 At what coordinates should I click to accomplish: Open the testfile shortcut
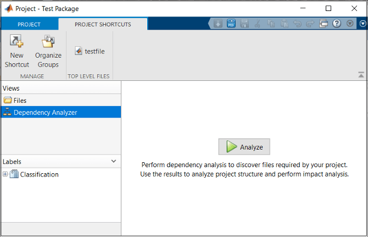click(90, 51)
